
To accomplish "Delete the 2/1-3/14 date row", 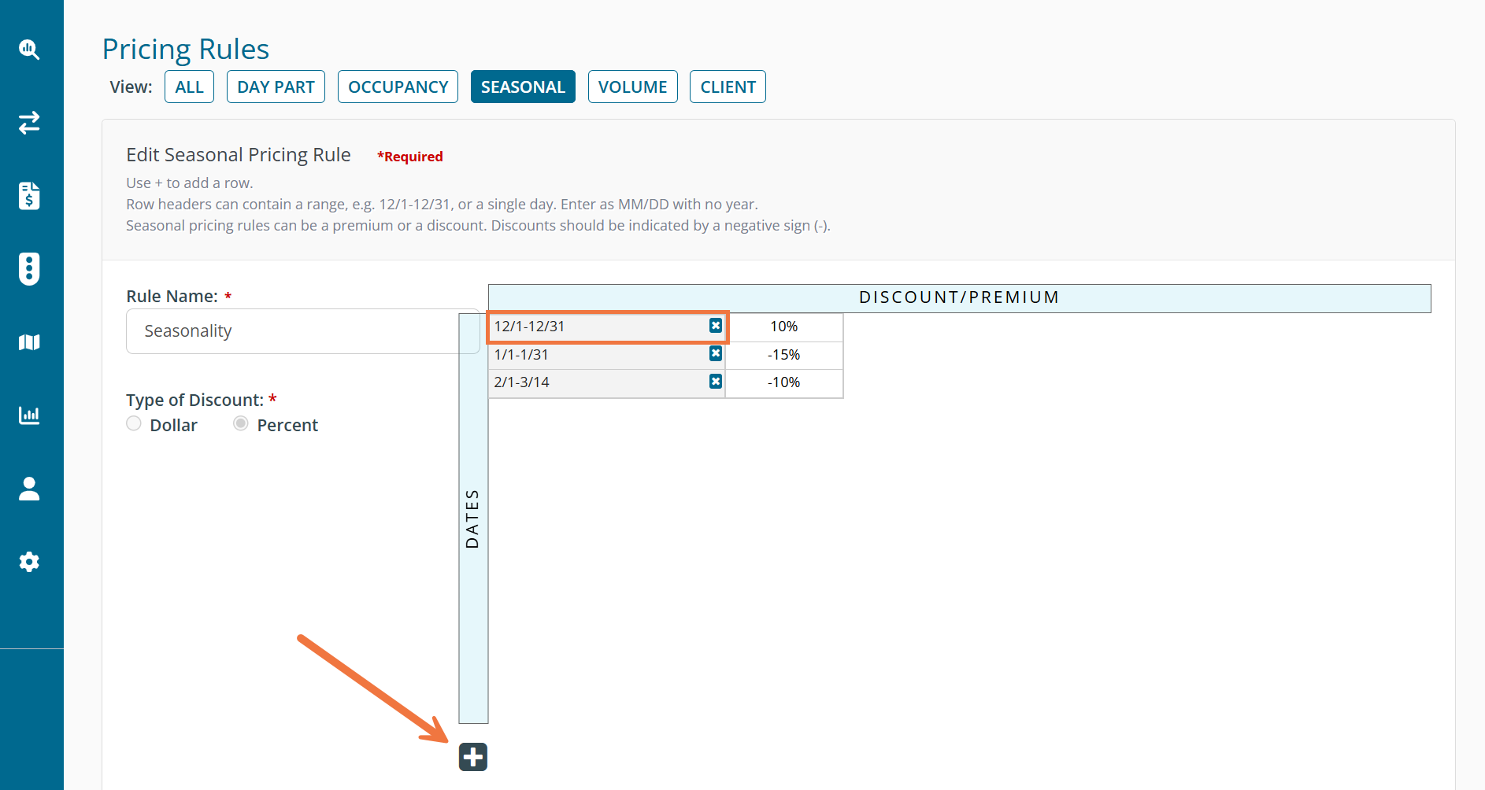I will click(715, 382).
